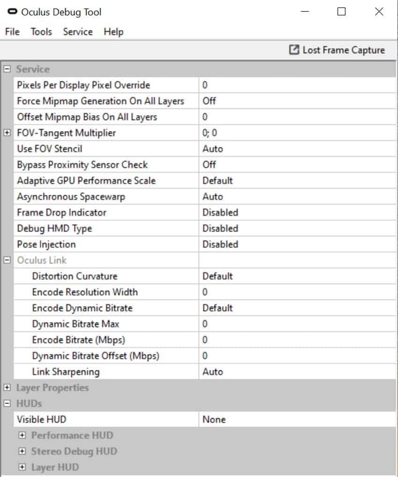Screen dimensions: 398x477
Task: Change the Distortion Curvature value
Action: (297, 276)
